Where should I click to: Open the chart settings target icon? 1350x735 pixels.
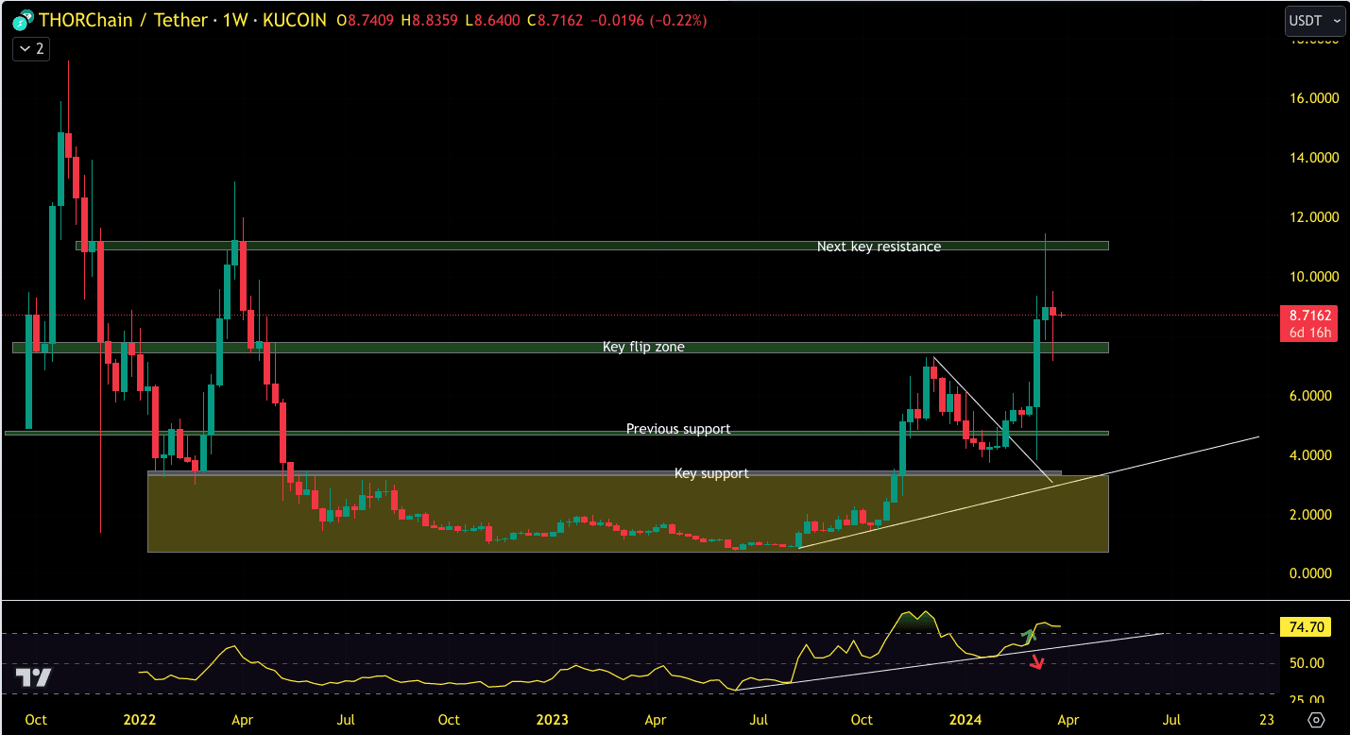point(1316,720)
